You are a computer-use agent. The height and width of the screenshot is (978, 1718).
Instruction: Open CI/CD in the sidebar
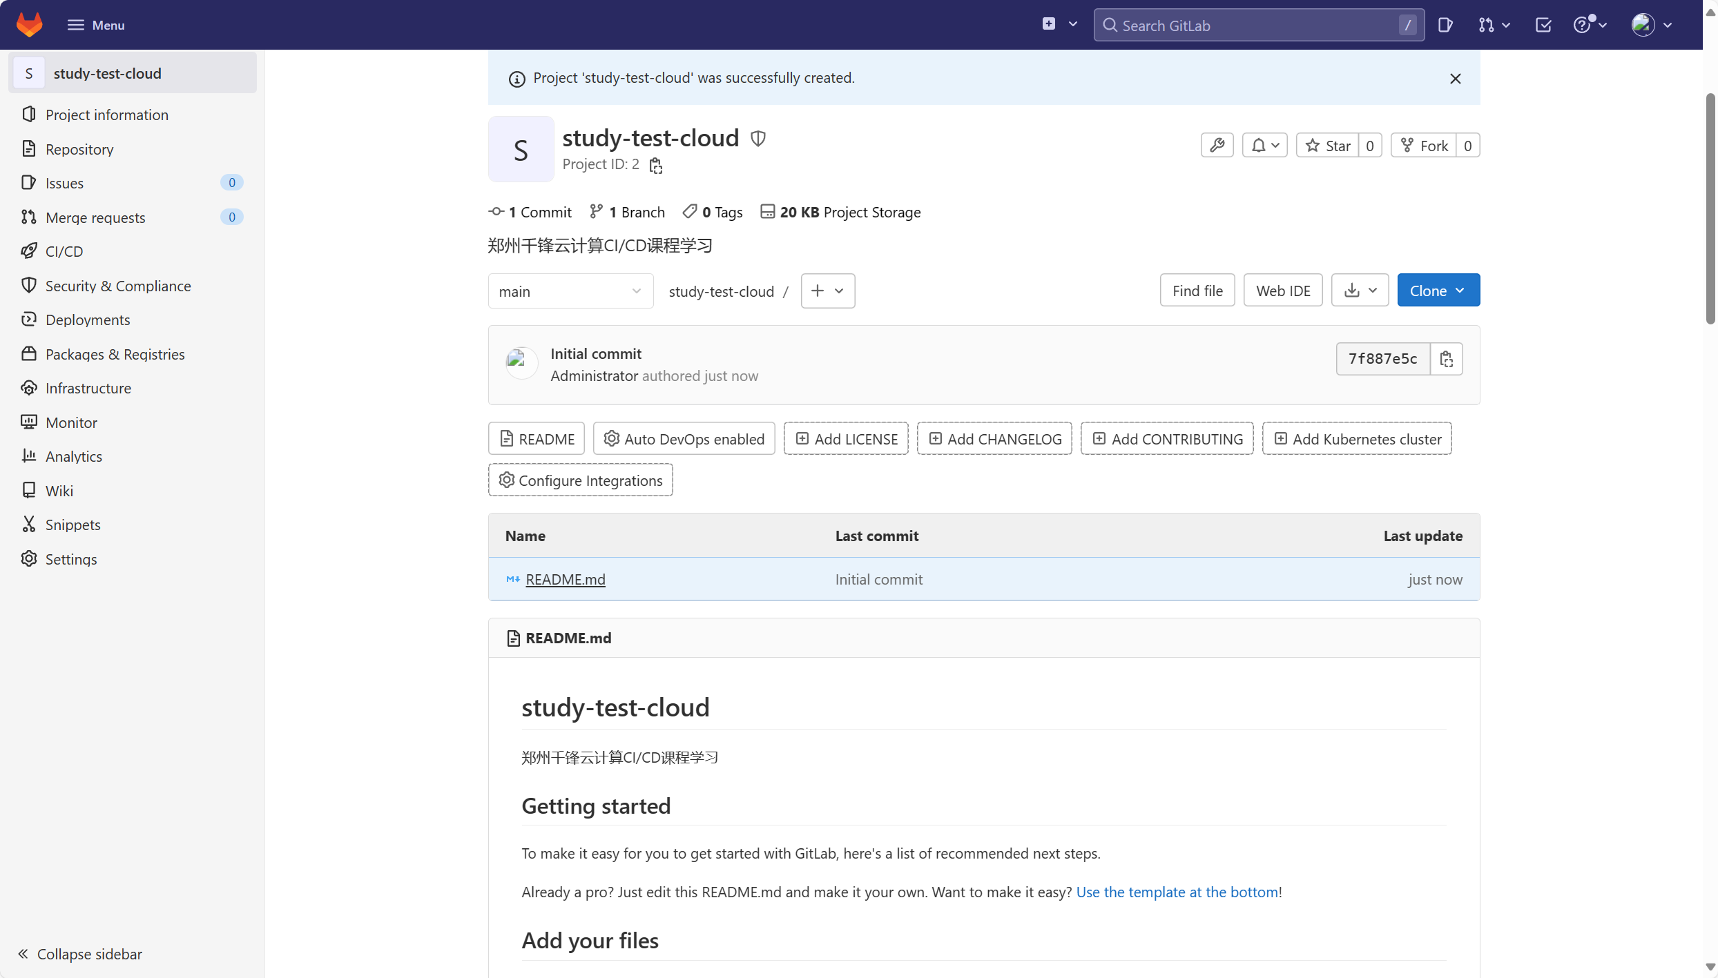click(x=64, y=251)
